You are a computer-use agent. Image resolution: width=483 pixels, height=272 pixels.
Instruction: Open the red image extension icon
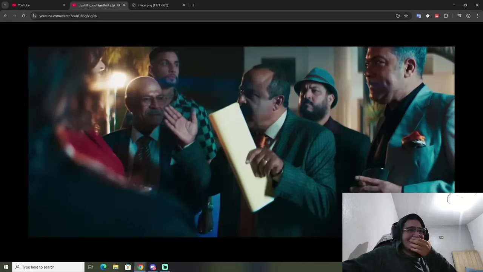437,16
